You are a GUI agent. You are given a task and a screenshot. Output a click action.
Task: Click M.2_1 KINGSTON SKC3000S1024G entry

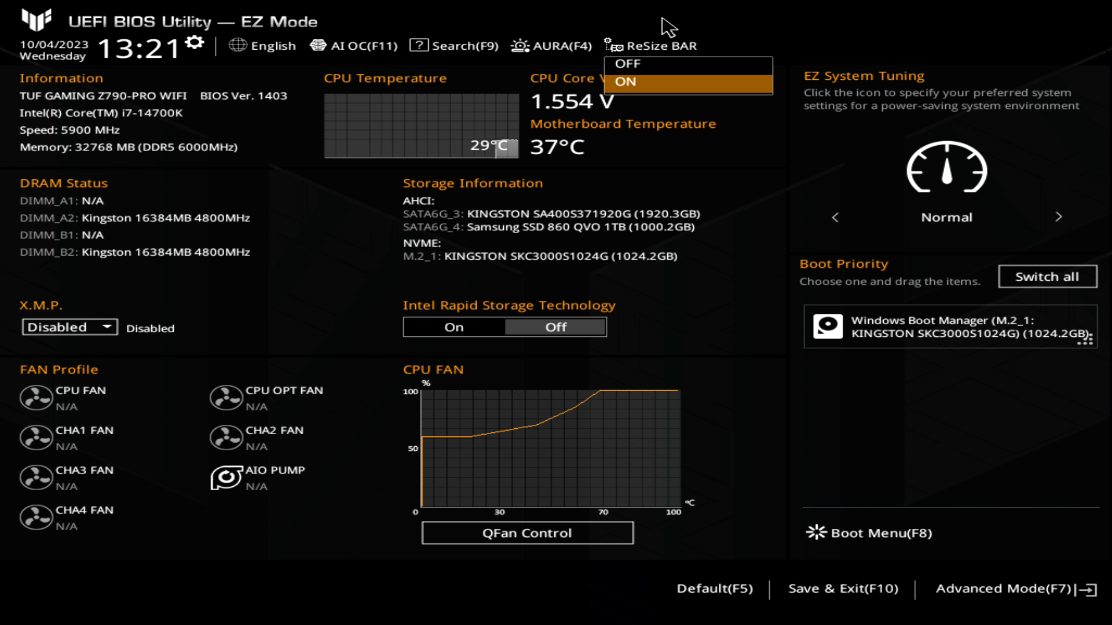tap(540, 256)
